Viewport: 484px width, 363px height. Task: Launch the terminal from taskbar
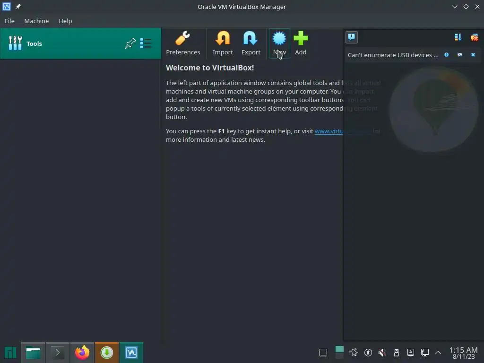(58, 353)
